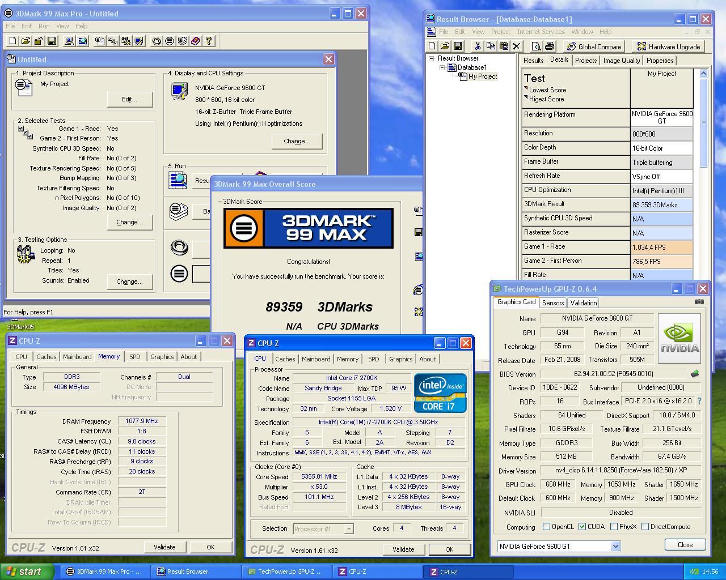
Task: Open the Validation tab in GPU-Z
Action: 584,303
